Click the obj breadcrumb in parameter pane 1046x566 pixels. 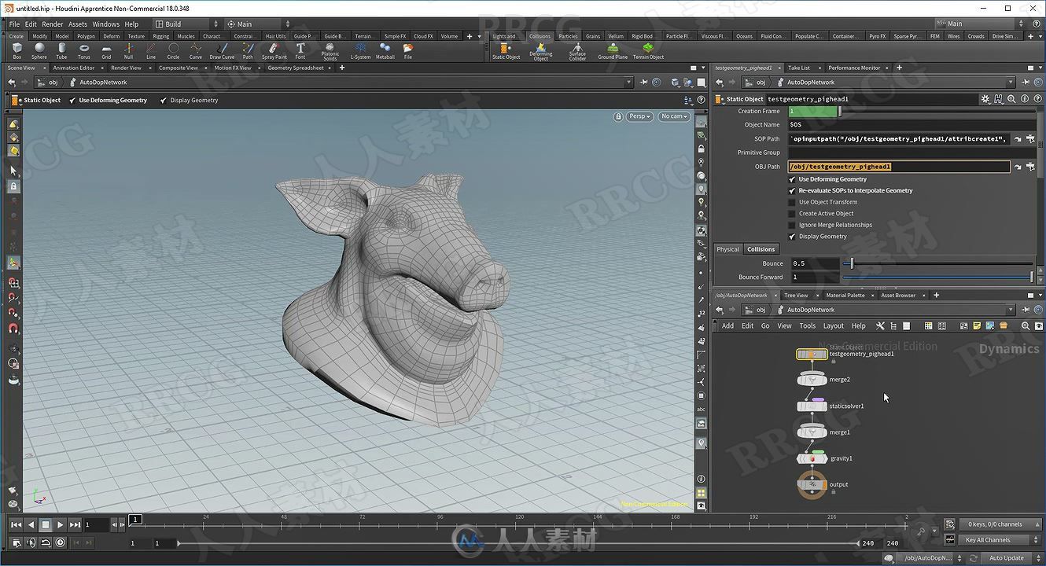point(761,82)
